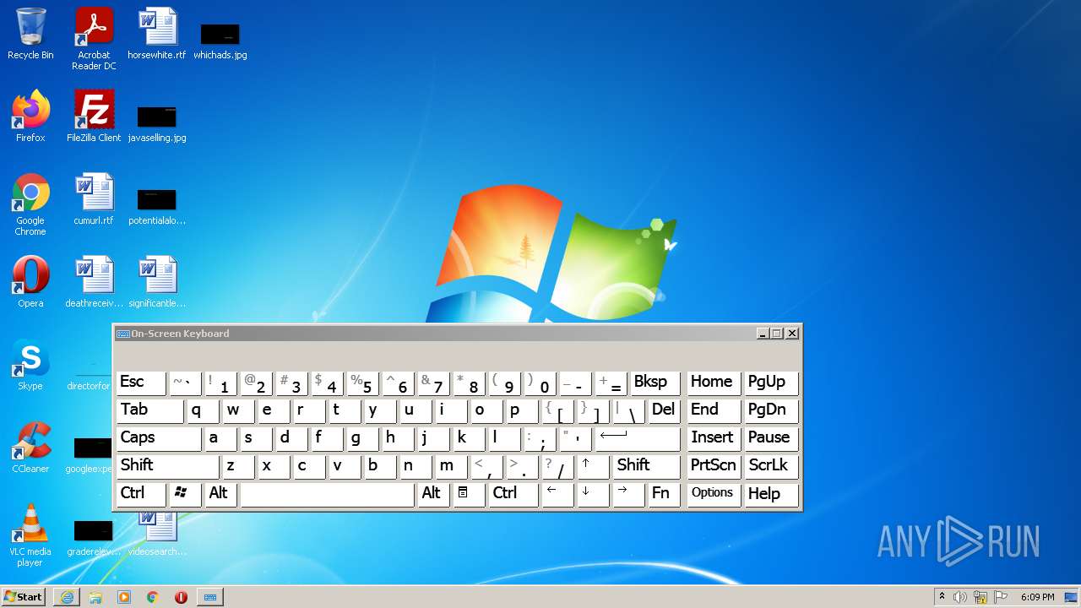The height and width of the screenshot is (608, 1081).
Task: Toggle the right Ctrl key
Action: click(513, 494)
